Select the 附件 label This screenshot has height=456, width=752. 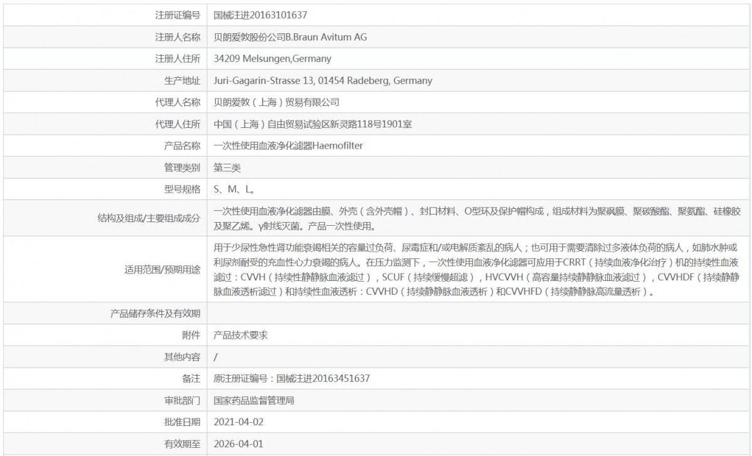(191, 335)
